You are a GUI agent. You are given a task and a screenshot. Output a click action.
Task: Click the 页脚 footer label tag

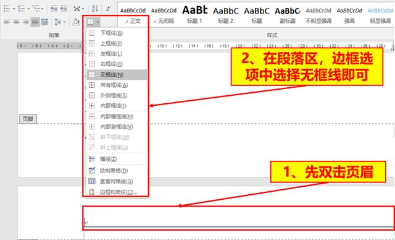(28, 119)
